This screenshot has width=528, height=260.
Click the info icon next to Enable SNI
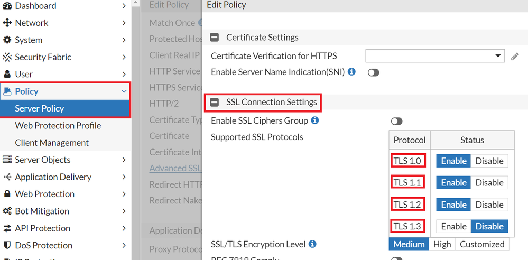pos(351,71)
